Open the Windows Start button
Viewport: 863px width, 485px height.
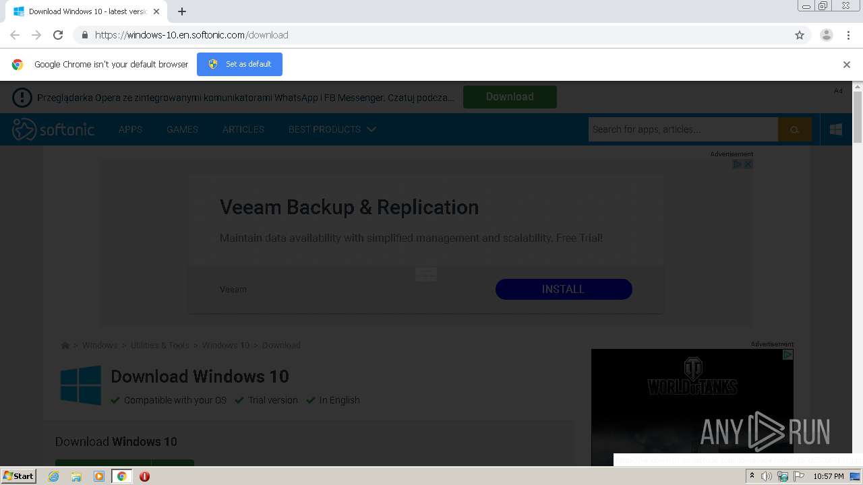19,476
